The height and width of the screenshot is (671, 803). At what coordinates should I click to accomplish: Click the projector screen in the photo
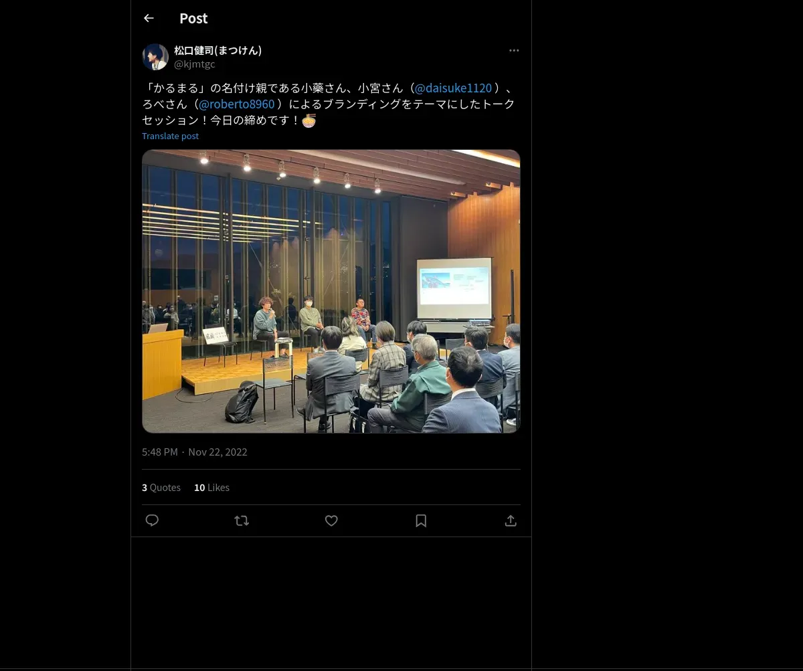pos(454,288)
